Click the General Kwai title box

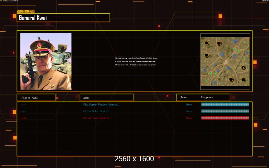click(x=63, y=18)
